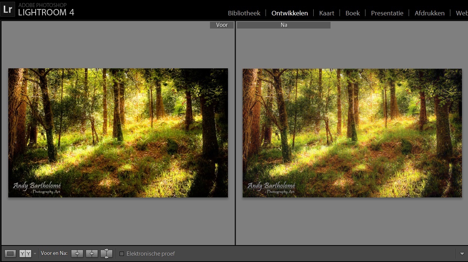The image size is (468, 262).
Task: Switch to loupe view mode
Action: coord(11,254)
